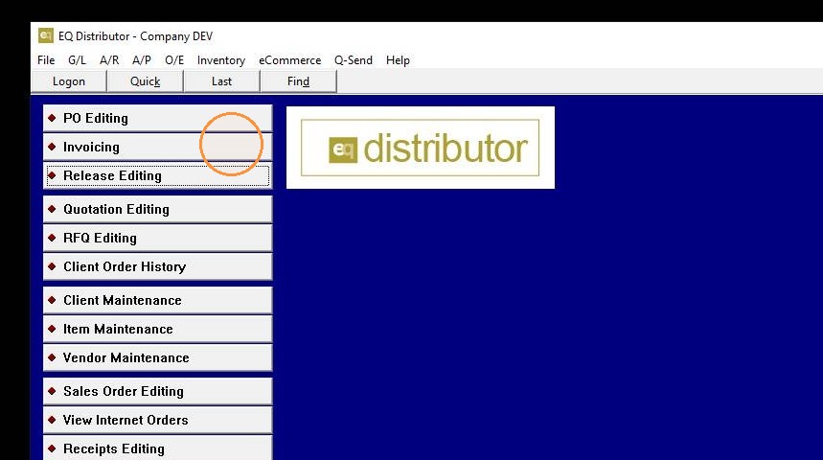Click the Quick toolbar button

(146, 81)
